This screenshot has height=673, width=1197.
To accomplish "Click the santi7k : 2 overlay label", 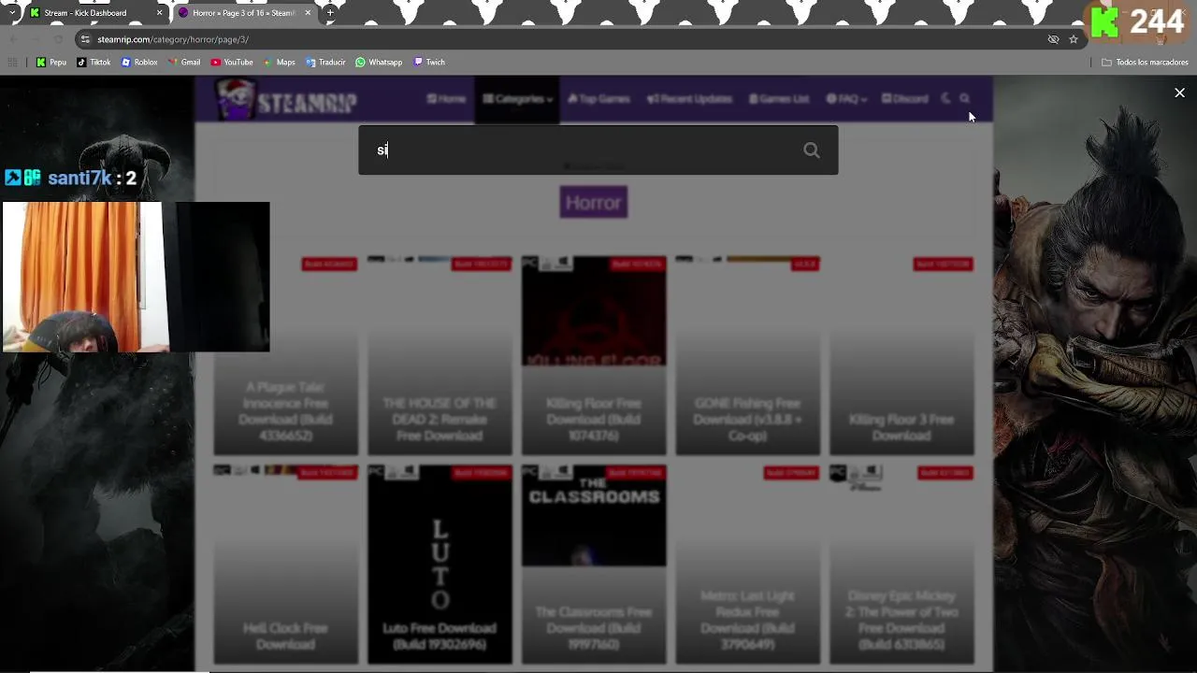I will point(71,178).
